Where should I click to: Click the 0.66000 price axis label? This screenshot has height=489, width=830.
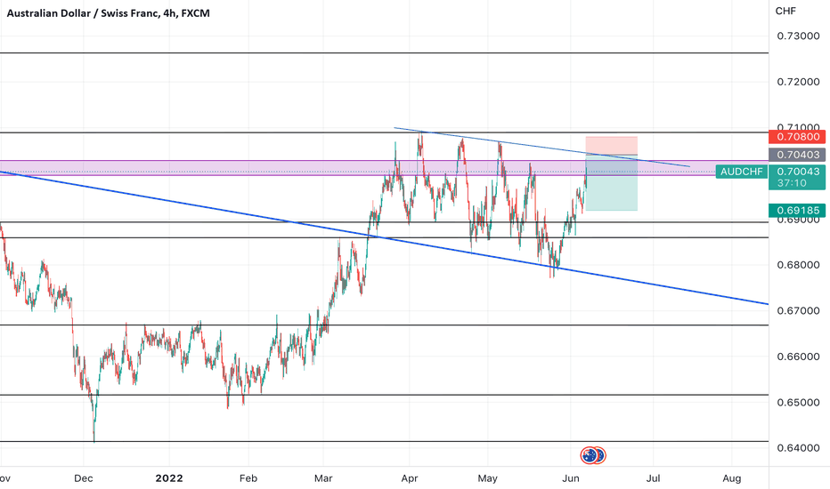pos(798,357)
